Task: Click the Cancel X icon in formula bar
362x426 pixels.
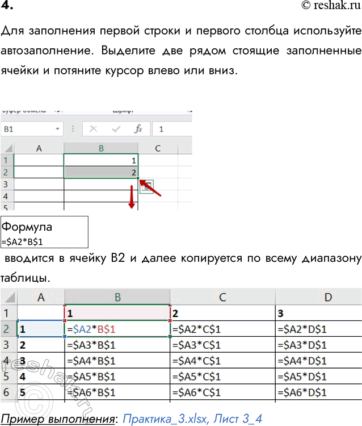Action: point(94,129)
